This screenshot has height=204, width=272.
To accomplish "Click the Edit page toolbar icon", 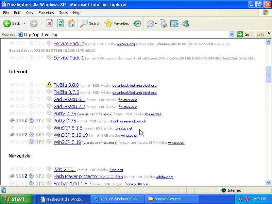I will tap(174, 23).
